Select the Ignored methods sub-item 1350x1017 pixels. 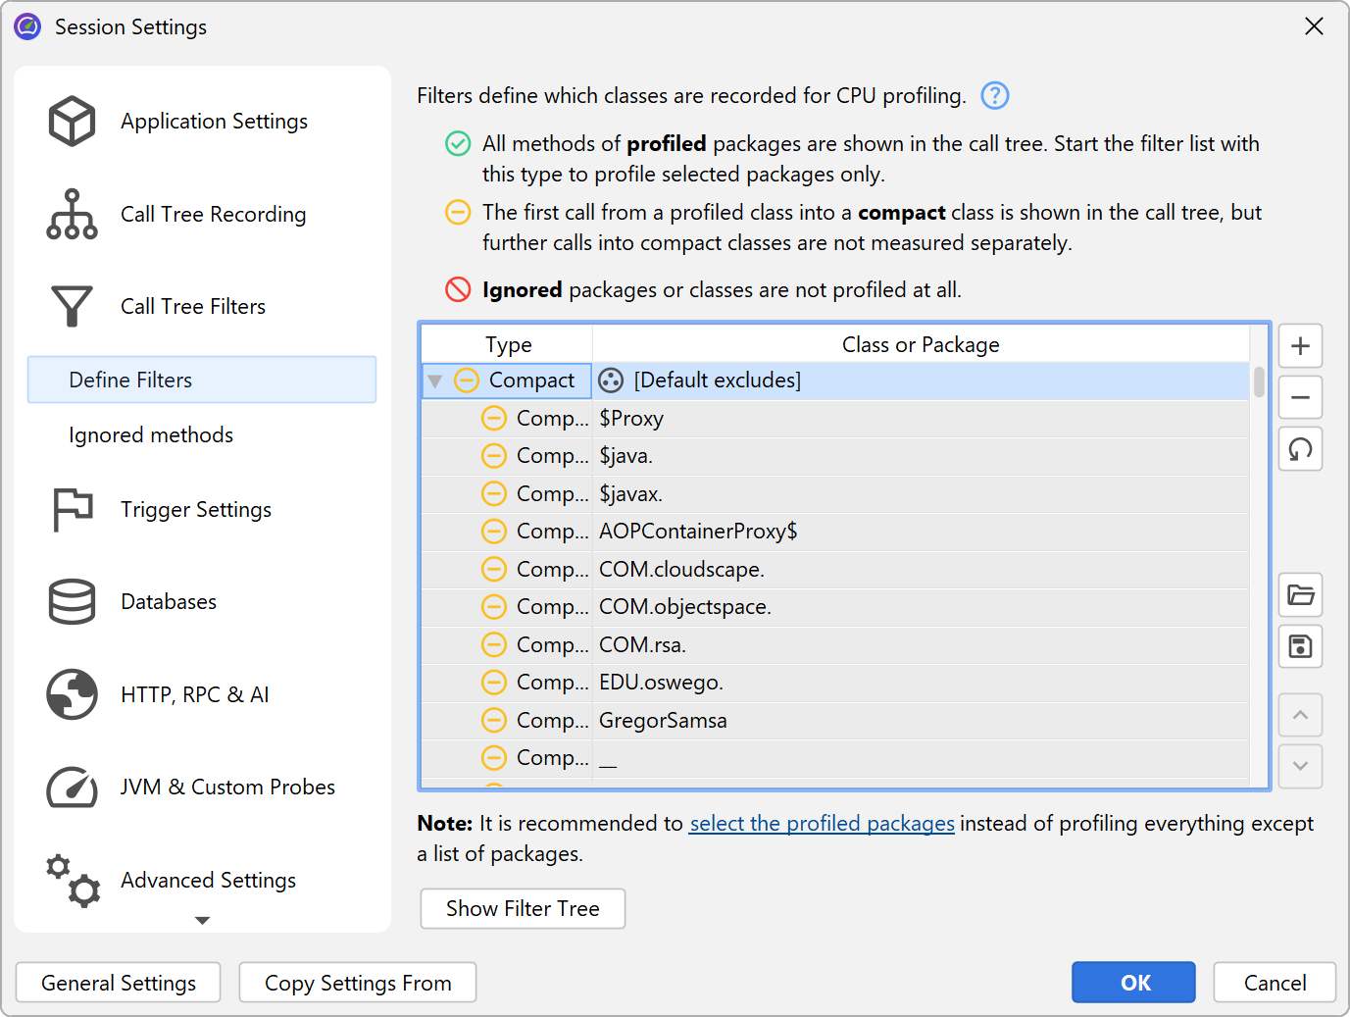tap(151, 435)
